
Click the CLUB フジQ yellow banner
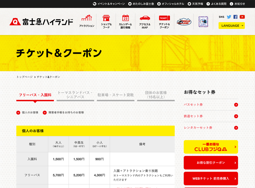(211, 147)
